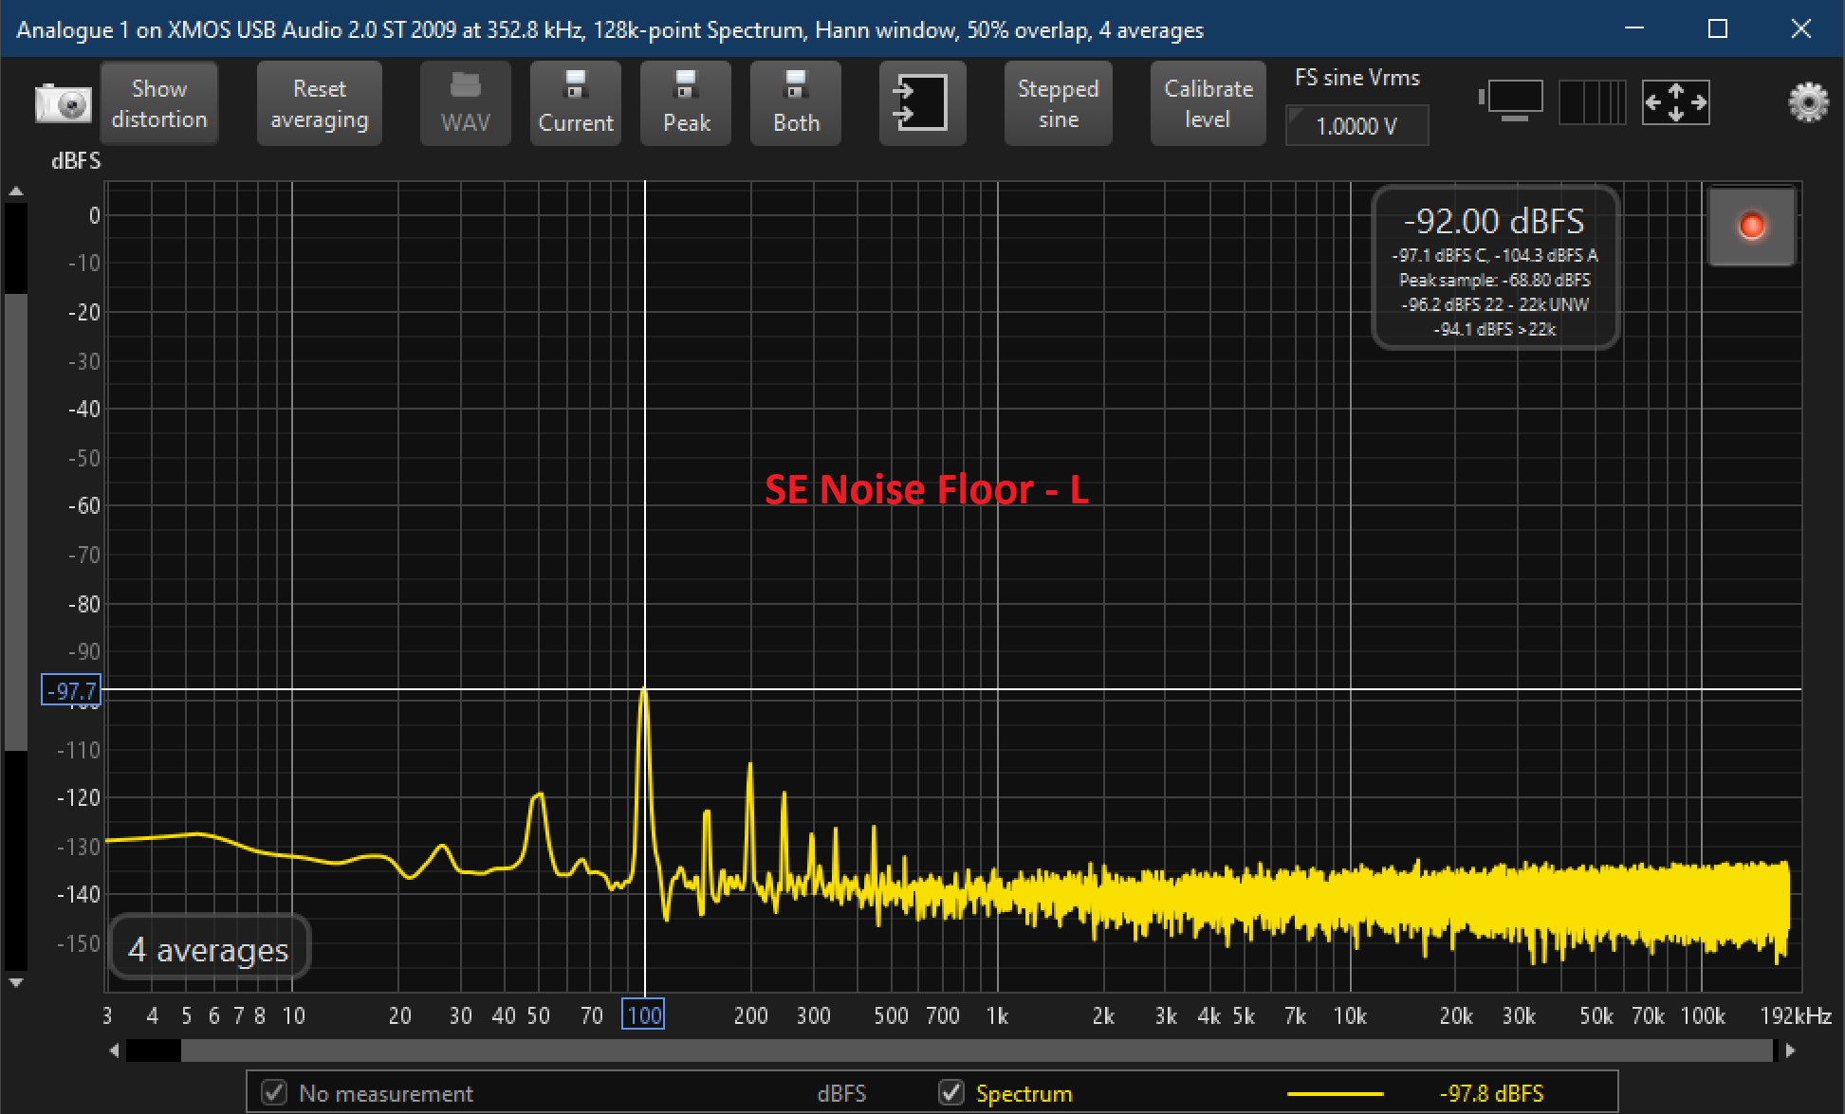Screen dimensions: 1845x1114
Task: Save Both traces
Action: tap(796, 103)
